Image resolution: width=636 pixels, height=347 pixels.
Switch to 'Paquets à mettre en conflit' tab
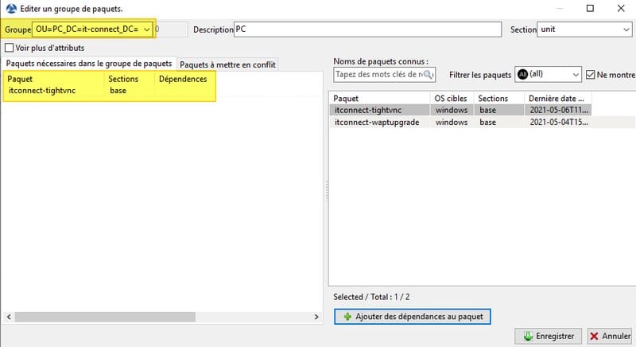click(227, 64)
